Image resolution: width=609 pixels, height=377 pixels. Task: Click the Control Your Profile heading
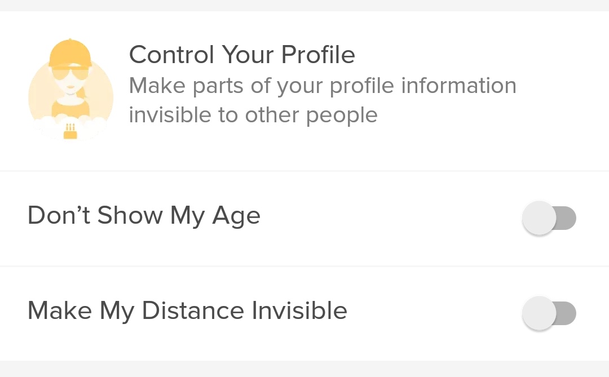pos(242,55)
